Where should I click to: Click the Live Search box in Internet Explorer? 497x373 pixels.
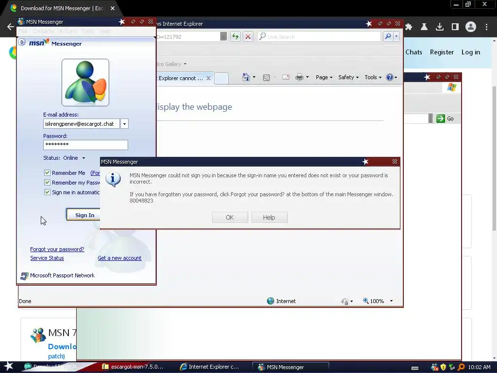[319, 36]
